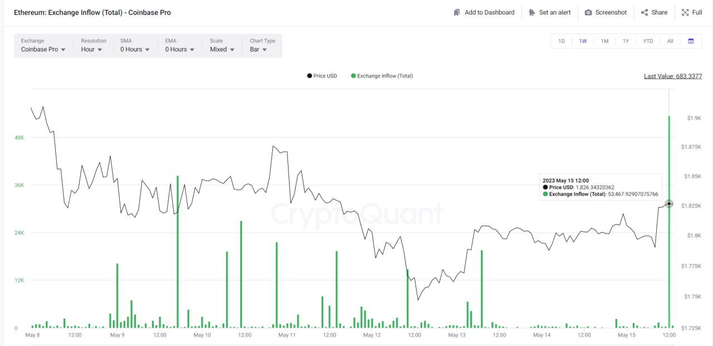Open the Resolution Hour dropdown

tap(92, 46)
